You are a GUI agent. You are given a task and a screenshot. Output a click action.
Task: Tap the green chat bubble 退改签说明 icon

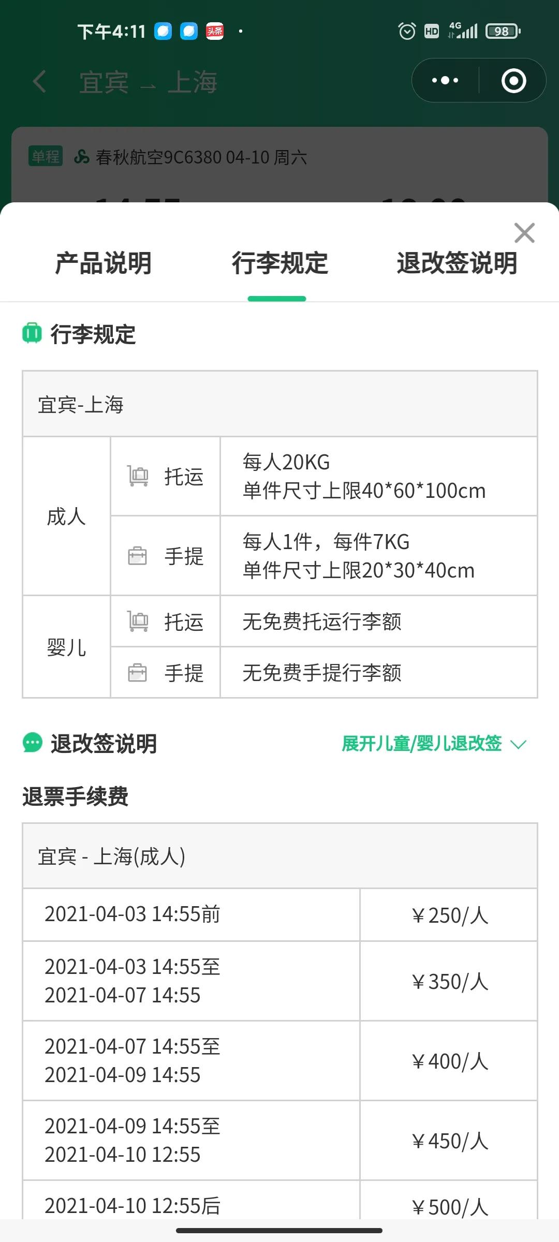pos(33,743)
